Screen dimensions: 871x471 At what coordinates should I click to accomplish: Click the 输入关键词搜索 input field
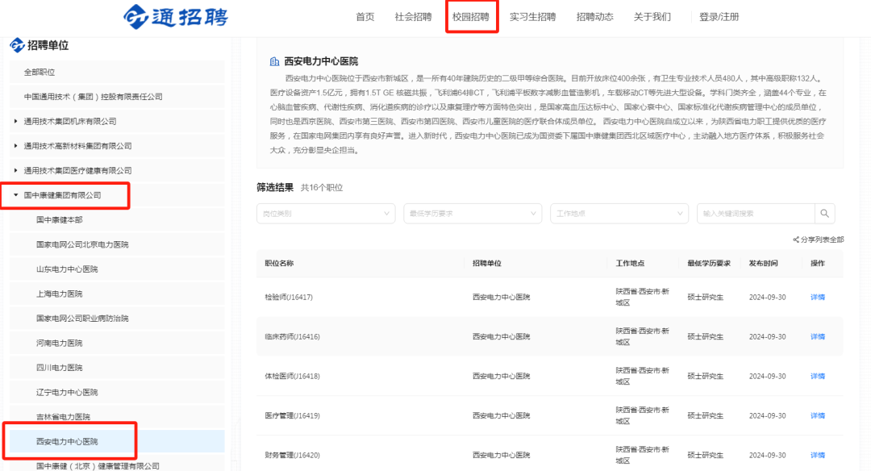[x=756, y=213]
